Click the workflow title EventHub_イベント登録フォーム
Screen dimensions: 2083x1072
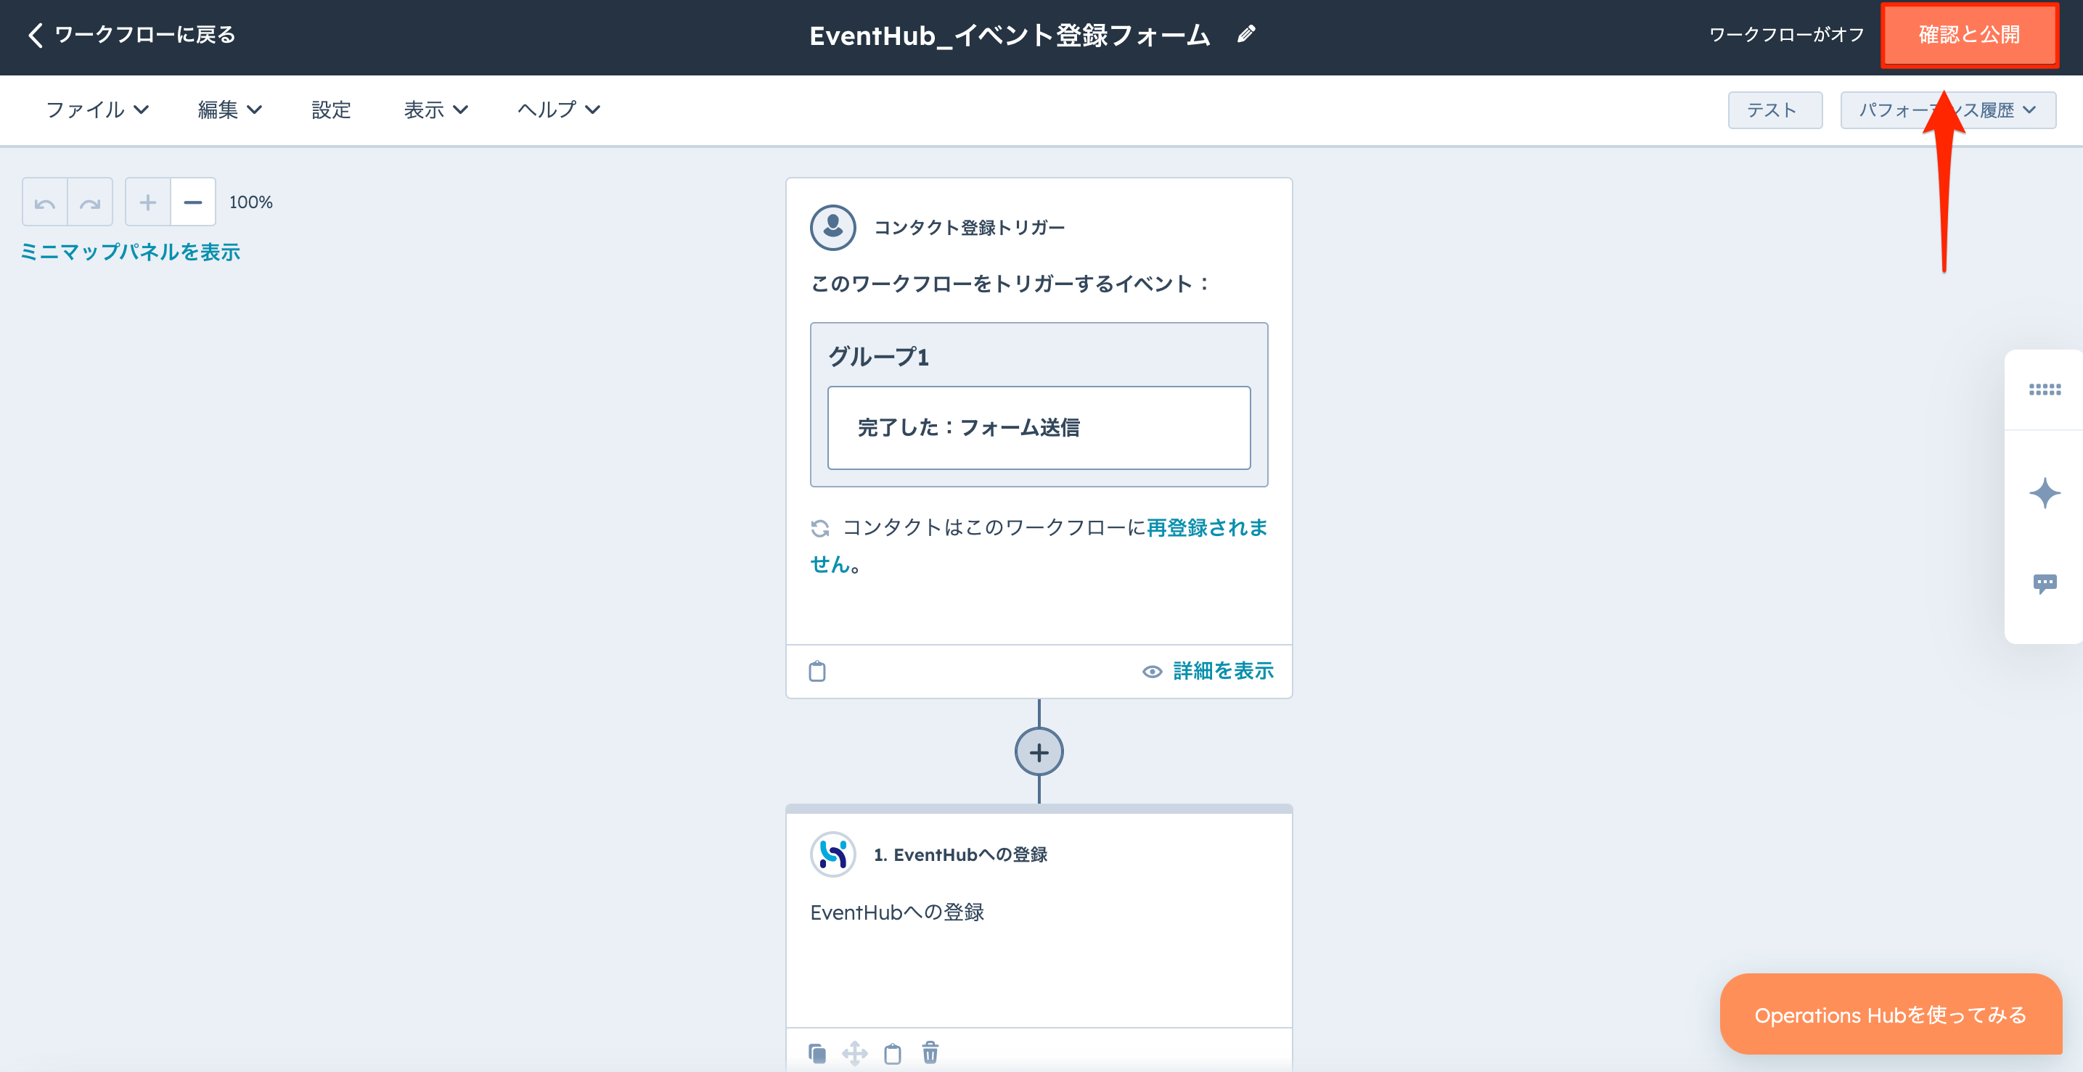coord(1010,35)
